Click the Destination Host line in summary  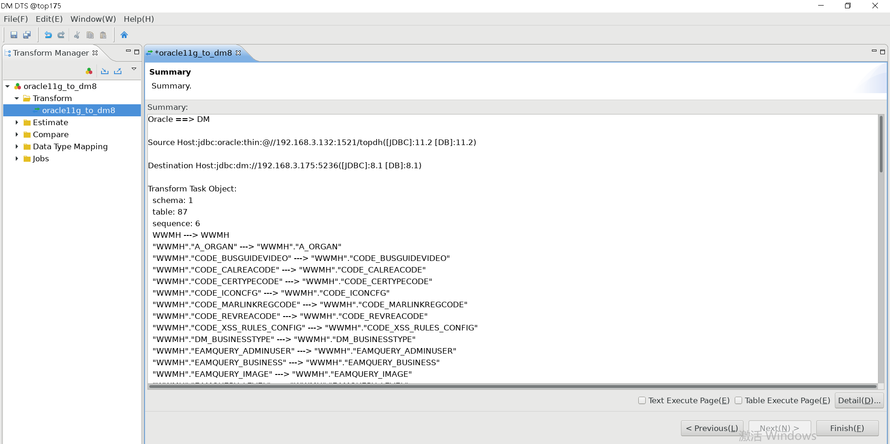click(x=285, y=165)
